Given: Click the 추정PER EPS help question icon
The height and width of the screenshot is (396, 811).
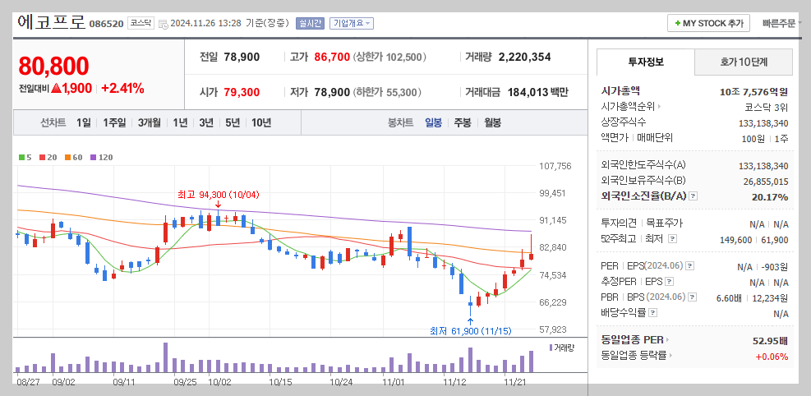Looking at the screenshot, I should pyautogui.click(x=670, y=282).
